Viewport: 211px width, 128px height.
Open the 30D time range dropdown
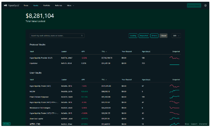[176, 36]
